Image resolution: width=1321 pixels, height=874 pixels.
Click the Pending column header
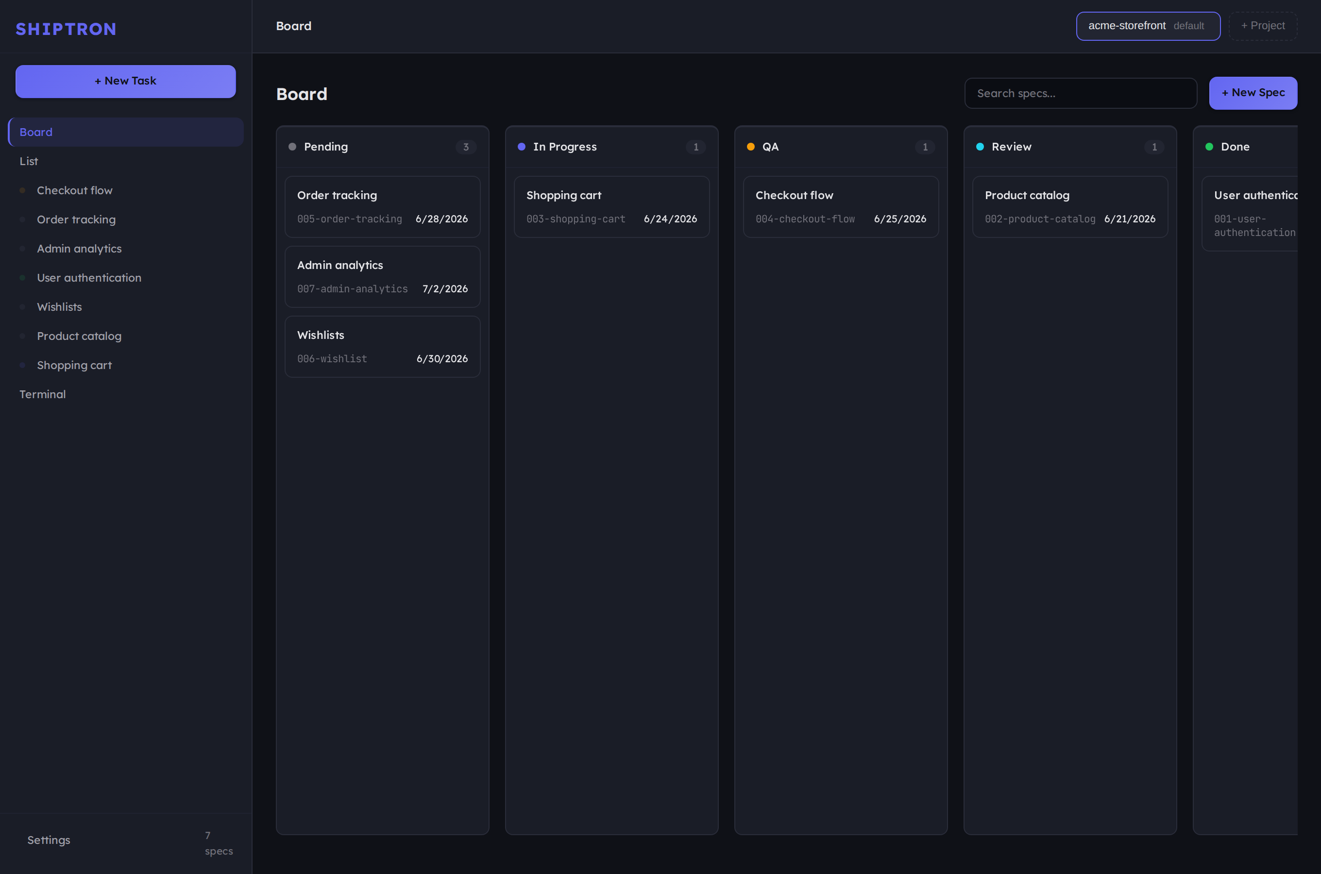(382, 147)
